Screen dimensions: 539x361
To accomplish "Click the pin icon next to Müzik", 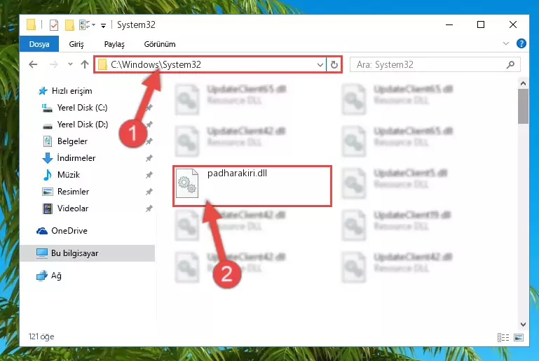I will (149, 175).
